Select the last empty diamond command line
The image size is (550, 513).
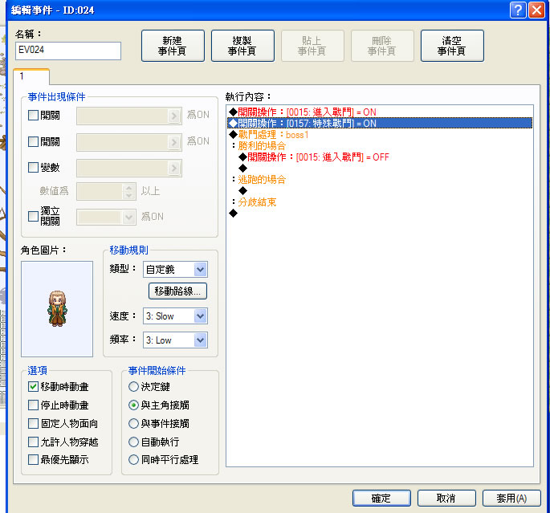pyautogui.click(x=234, y=214)
